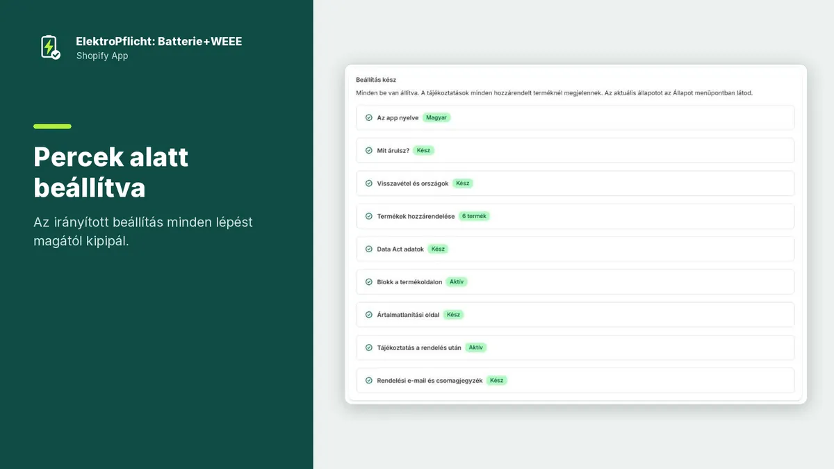Click the Beállítás kész heading

click(x=376, y=80)
